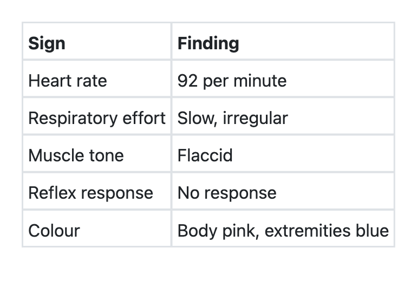Screen dimensions: 417x287
Task: Select the "Colour" sign cell
Action: click(x=54, y=231)
